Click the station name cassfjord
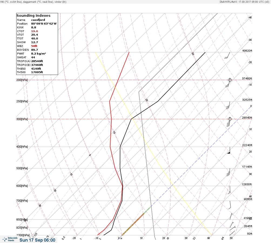The width and height of the screenshot is (271, 243). [38, 20]
